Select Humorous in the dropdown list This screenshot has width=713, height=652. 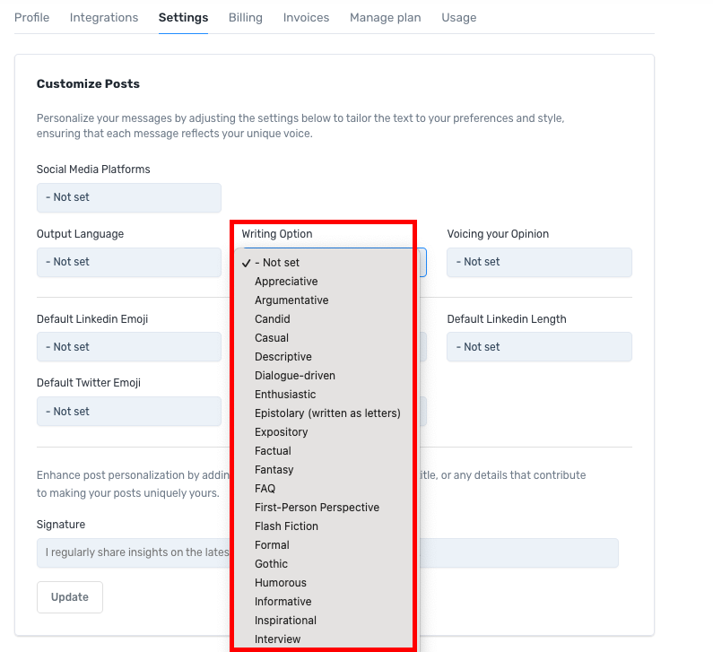coord(281,583)
